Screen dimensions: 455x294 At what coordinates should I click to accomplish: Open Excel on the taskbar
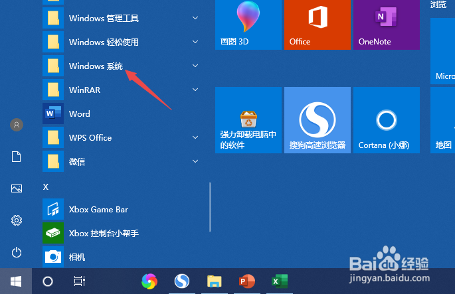[280, 281]
